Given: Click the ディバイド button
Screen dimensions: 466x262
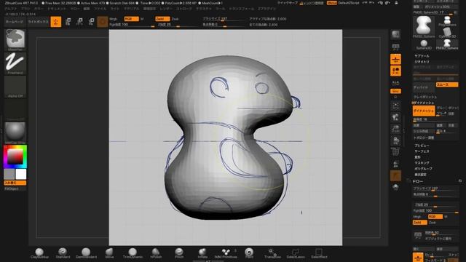Looking at the screenshot, I should coord(424,87).
